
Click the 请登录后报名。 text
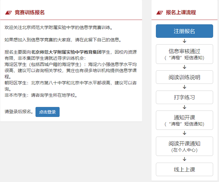pyautogui.click(x=19, y=112)
